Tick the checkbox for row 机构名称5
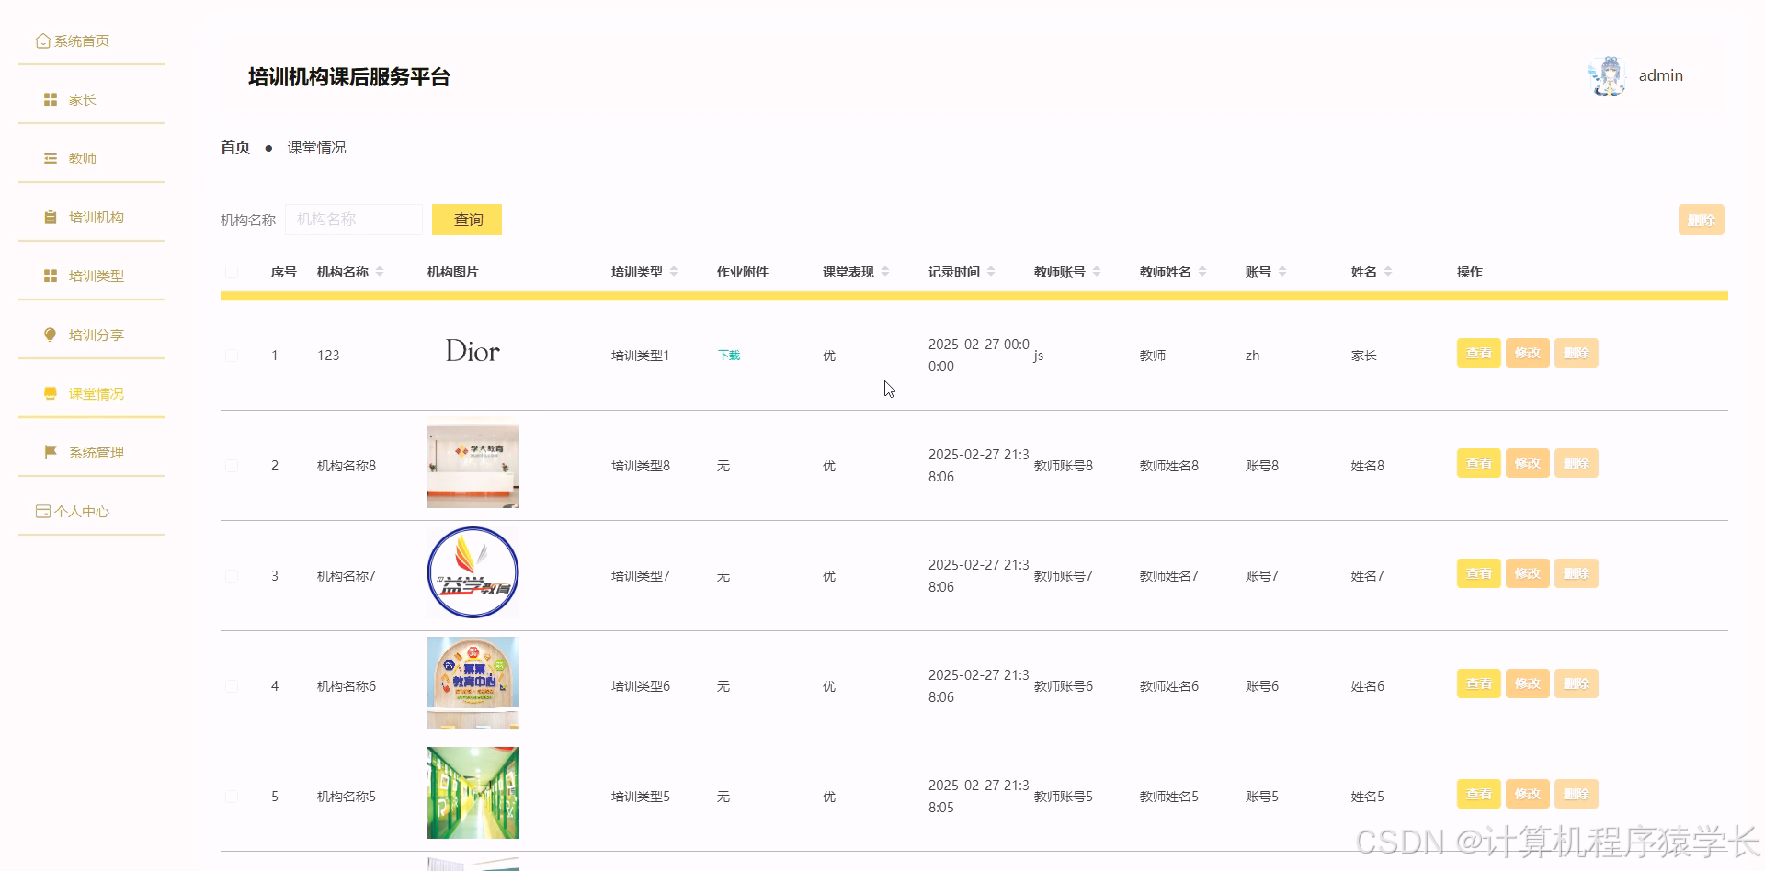 [232, 797]
